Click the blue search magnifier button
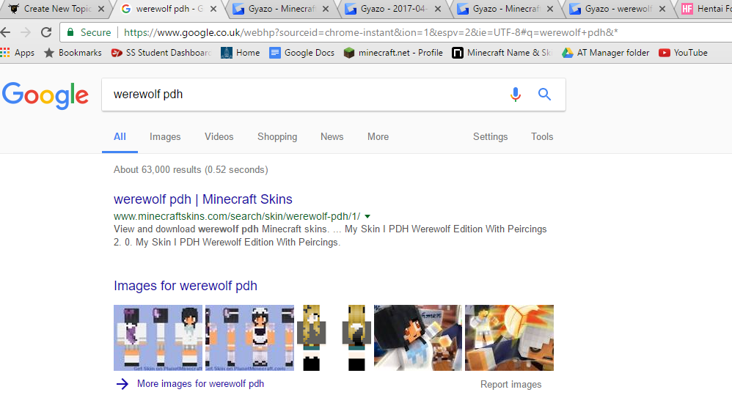Screen dimensions: 732x406 click(544, 95)
